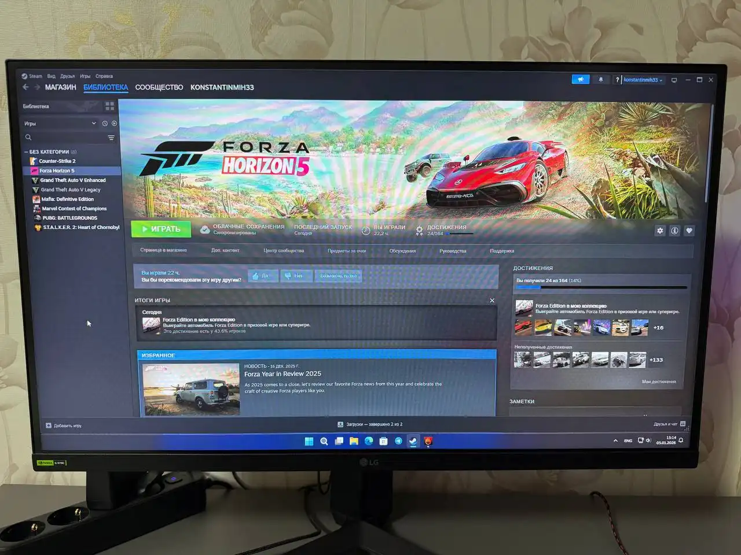The width and height of the screenshot is (741, 555).
Task: Switch to the МАГАЗИН tab
Action: click(x=60, y=87)
